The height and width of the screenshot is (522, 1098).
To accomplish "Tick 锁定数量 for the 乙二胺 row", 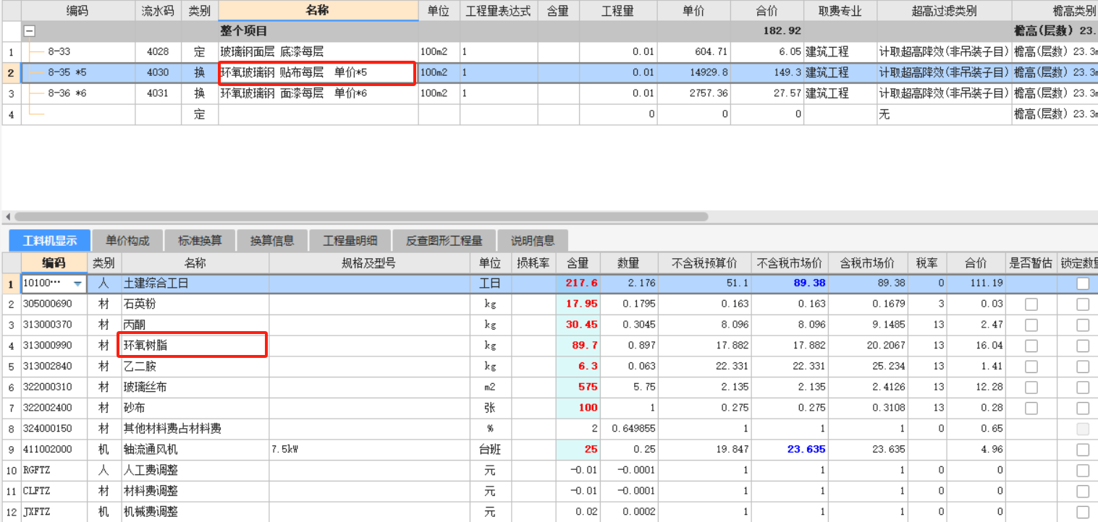I will pos(1083,367).
